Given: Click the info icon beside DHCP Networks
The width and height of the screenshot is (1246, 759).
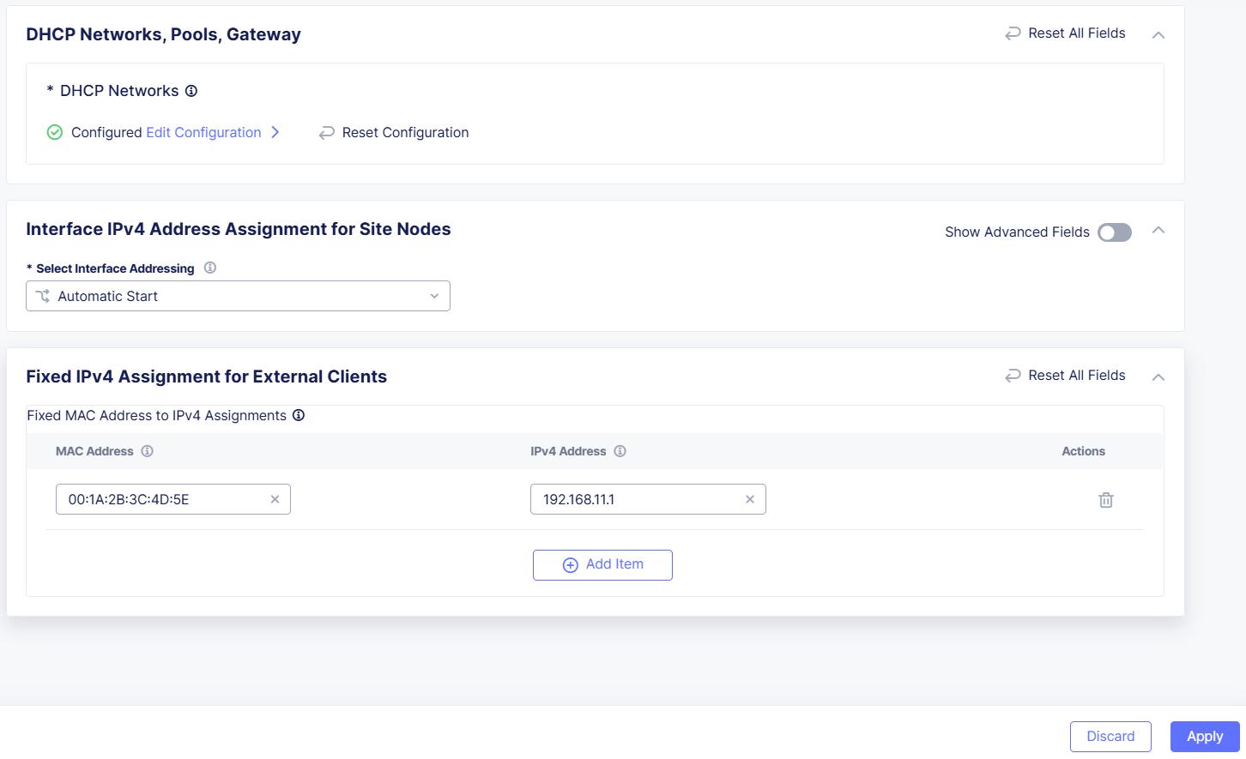Looking at the screenshot, I should coord(191,90).
